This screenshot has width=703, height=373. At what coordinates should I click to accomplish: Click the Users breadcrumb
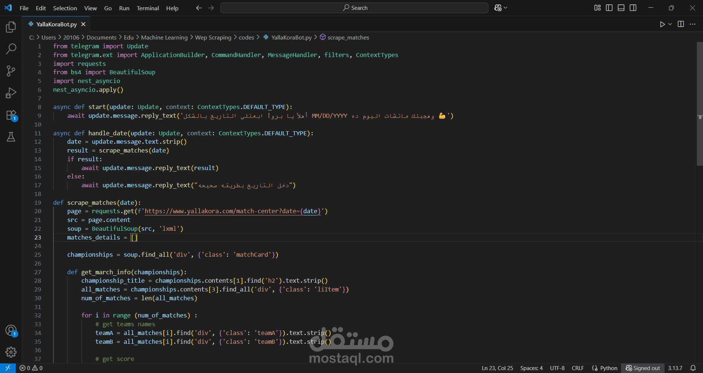click(x=49, y=37)
